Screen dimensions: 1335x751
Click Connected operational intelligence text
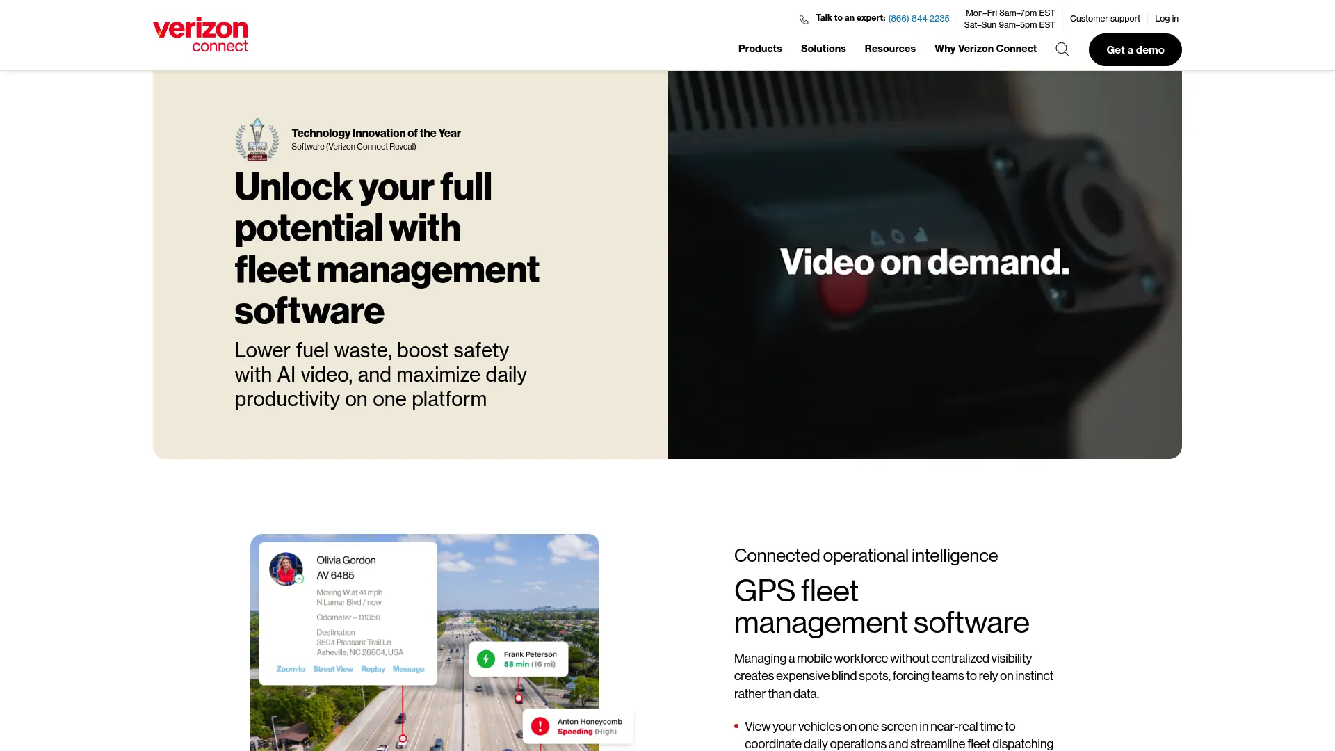pos(866,556)
